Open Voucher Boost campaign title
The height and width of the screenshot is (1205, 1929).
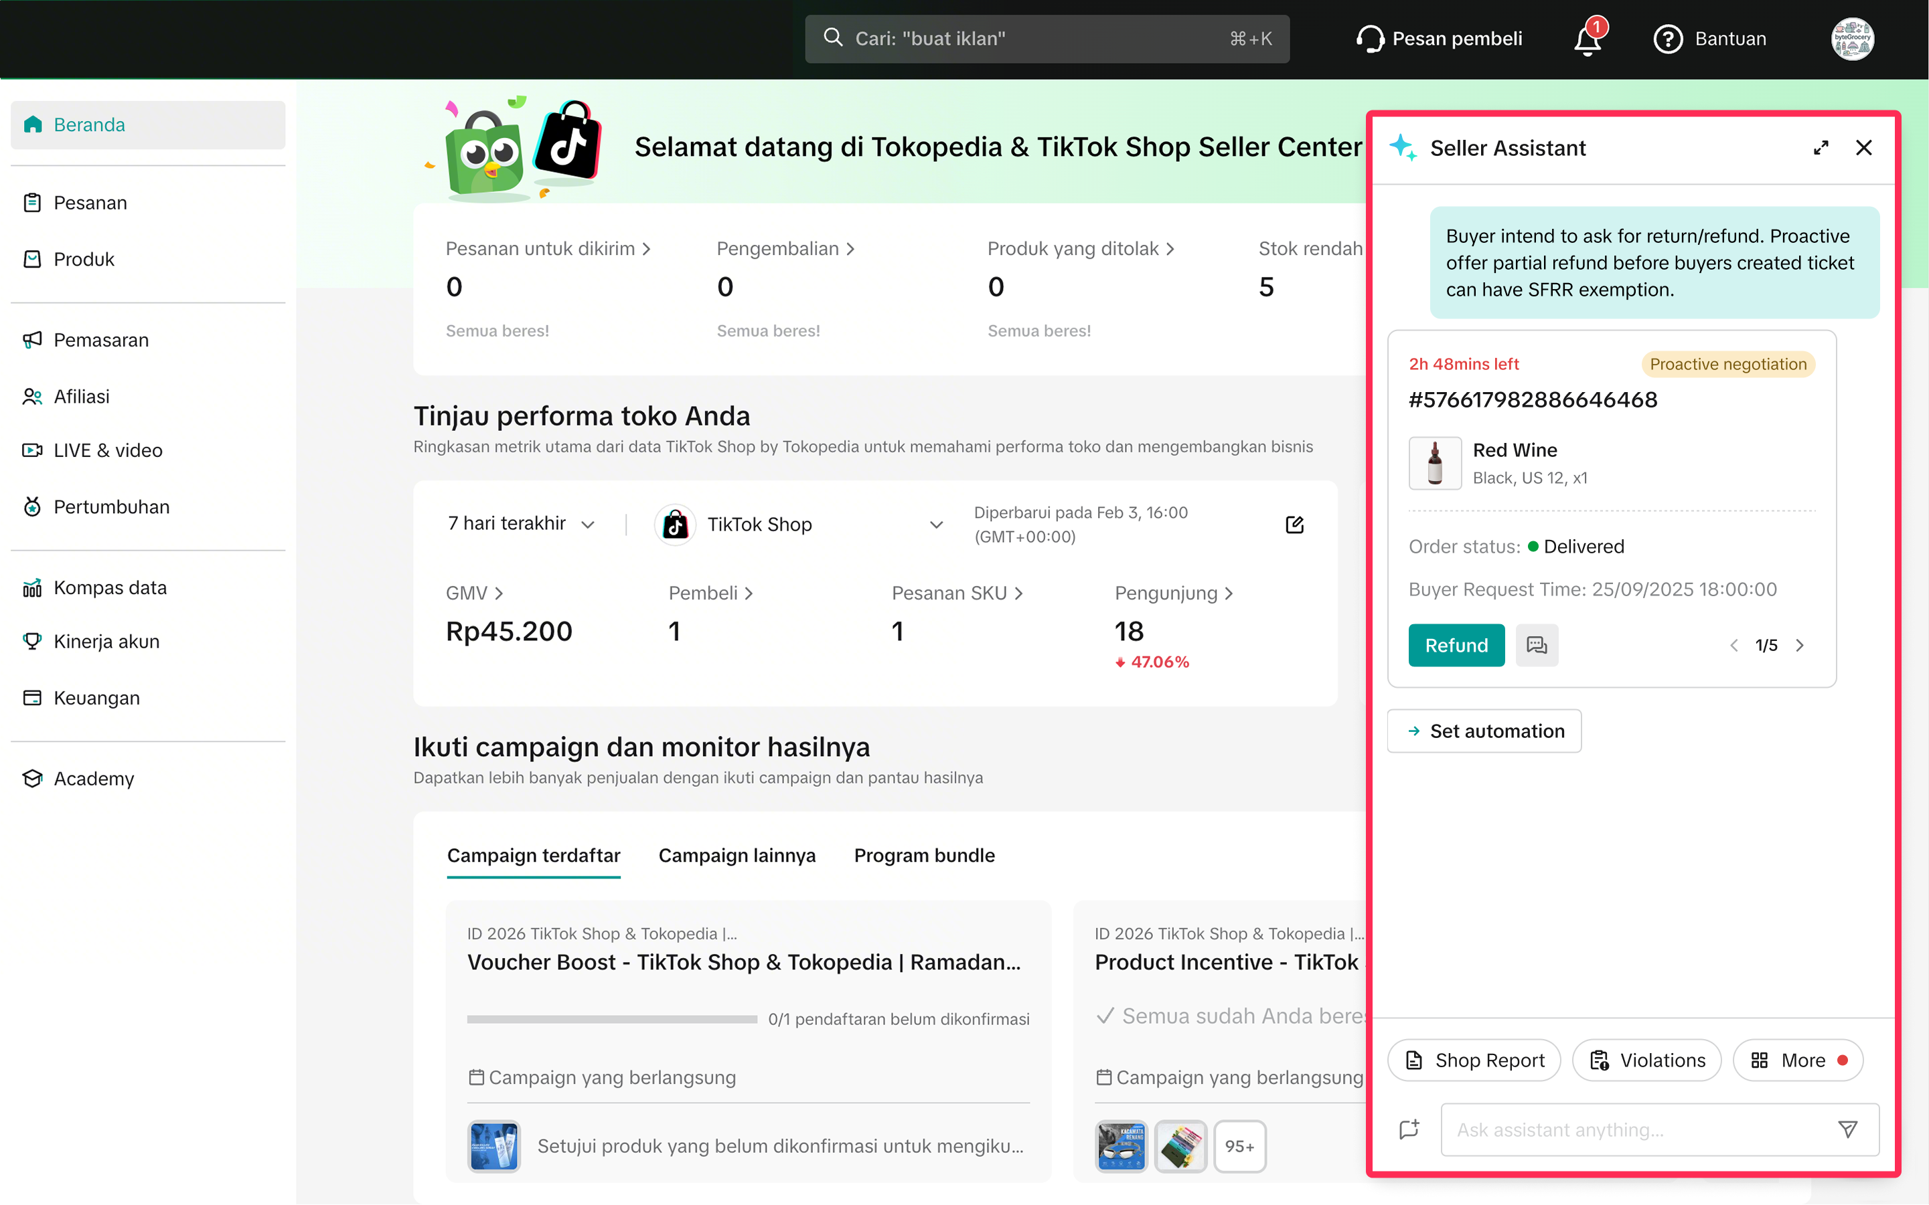[x=744, y=962]
